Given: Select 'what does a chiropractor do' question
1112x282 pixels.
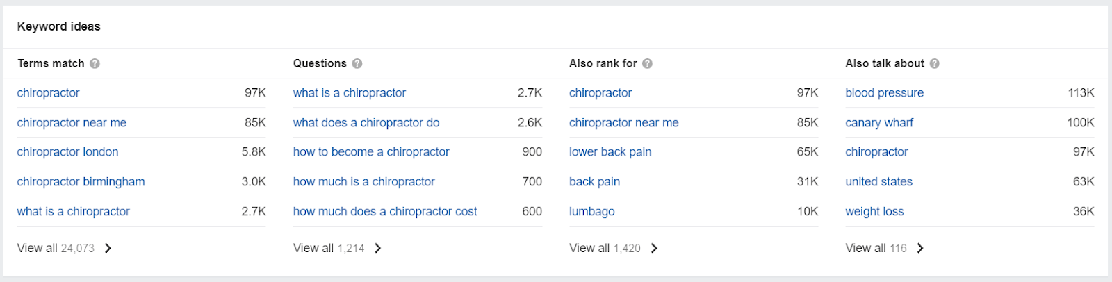Looking at the screenshot, I should [x=366, y=122].
